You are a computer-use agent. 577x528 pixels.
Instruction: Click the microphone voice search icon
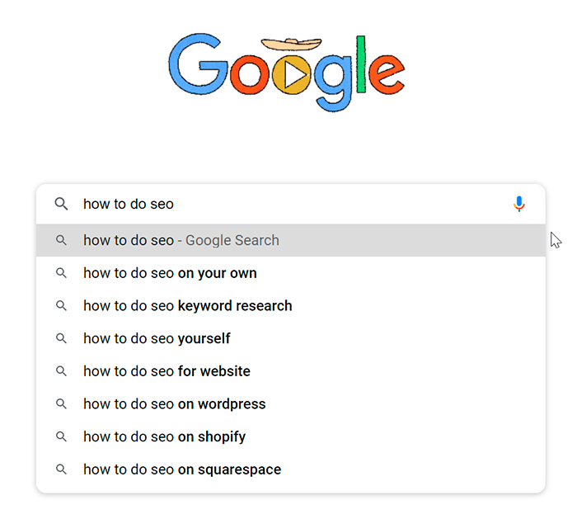tap(518, 204)
